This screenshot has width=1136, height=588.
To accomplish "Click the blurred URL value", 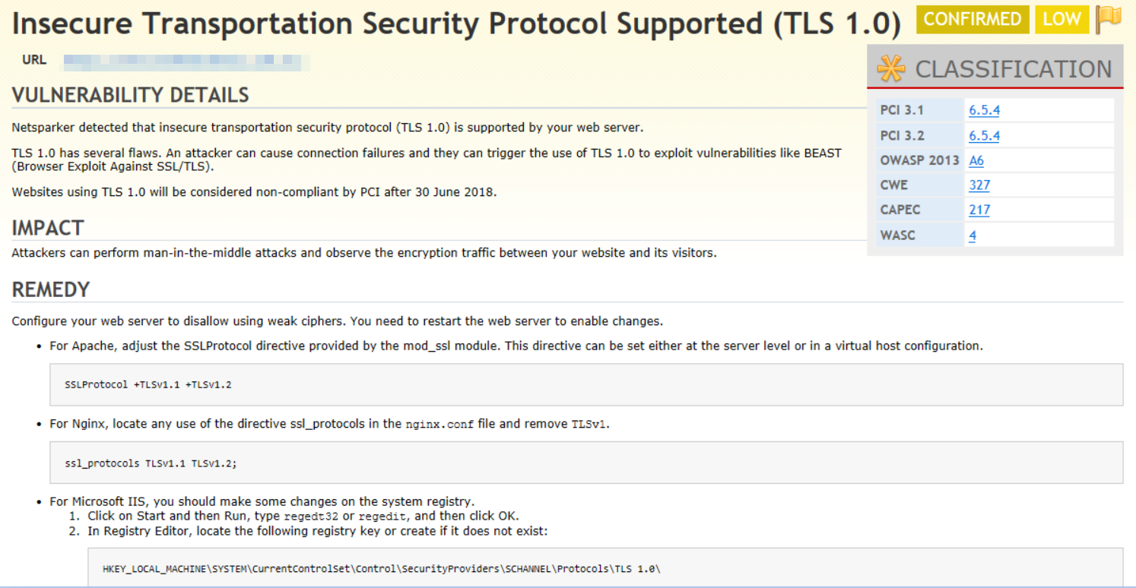I will (186, 60).
